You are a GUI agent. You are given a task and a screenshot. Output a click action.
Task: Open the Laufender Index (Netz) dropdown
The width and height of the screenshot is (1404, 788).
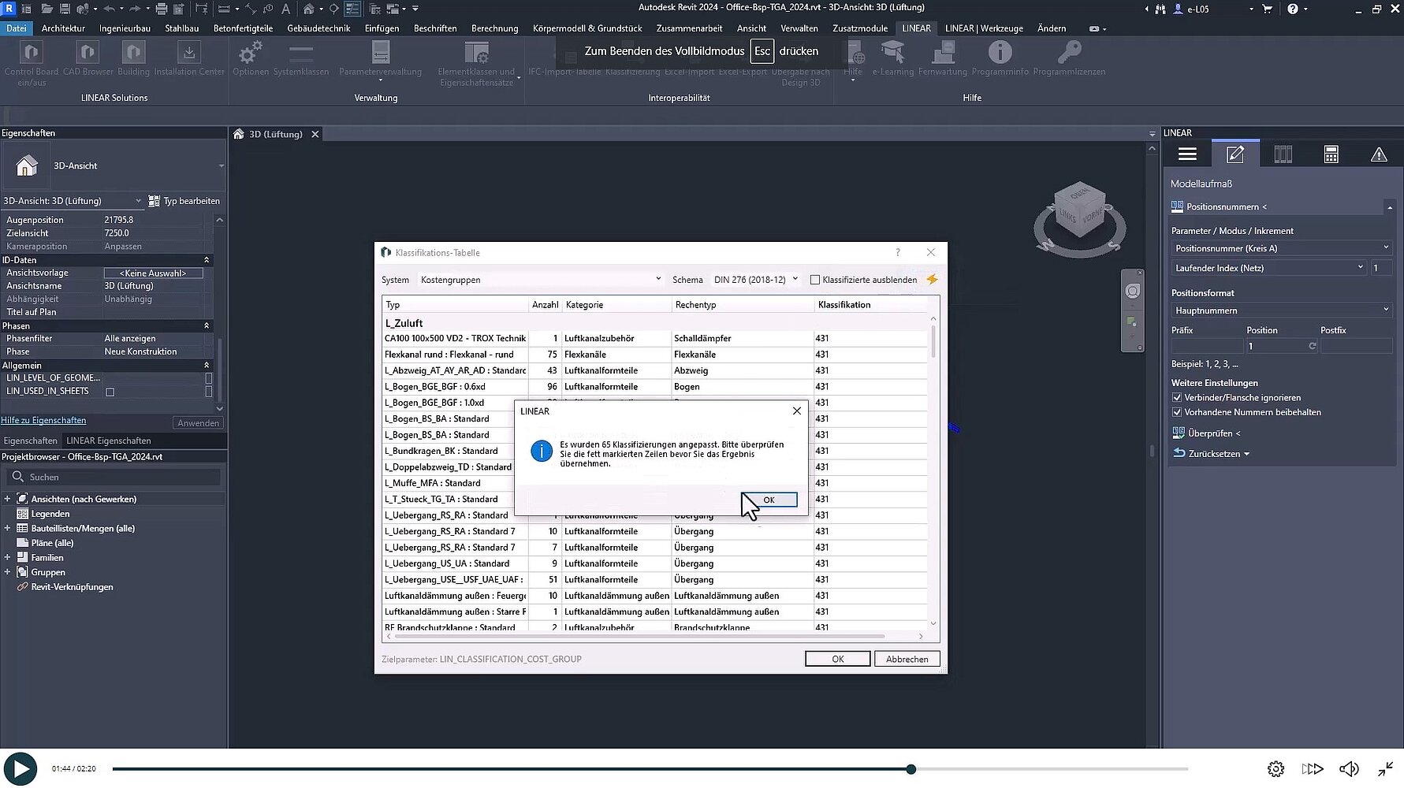[1269, 268]
